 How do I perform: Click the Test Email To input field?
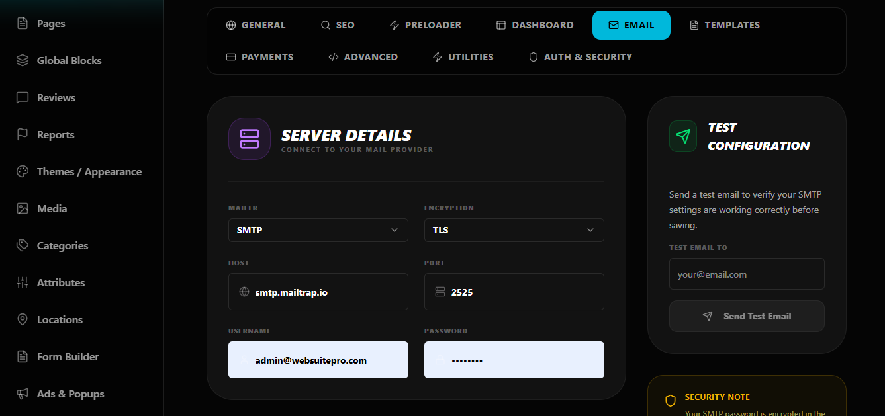pos(747,274)
